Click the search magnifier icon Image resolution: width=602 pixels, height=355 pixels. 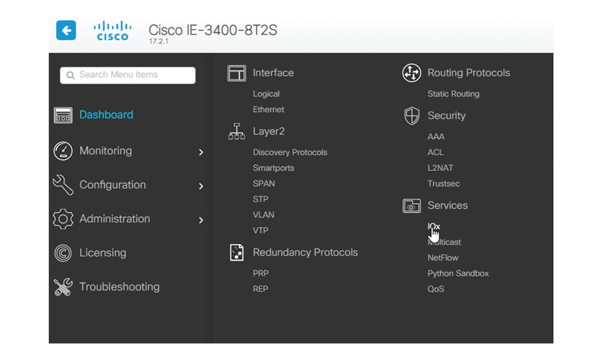coord(71,75)
